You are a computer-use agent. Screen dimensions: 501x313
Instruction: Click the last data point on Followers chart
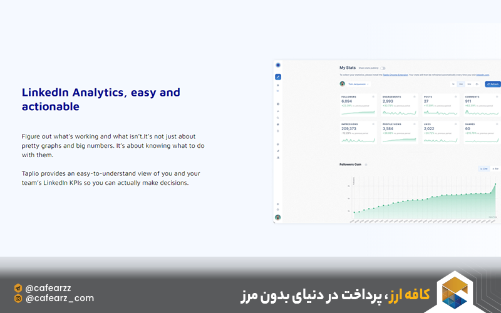tap(495, 184)
